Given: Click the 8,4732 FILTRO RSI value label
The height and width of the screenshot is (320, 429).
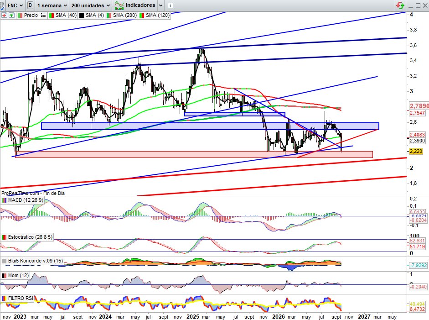Looking at the screenshot, I should (x=417, y=310).
